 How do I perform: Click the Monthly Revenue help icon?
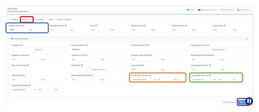66,26
